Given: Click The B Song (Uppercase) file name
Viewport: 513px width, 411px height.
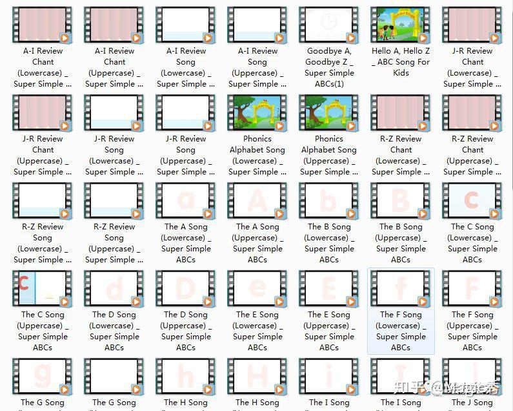Looking at the screenshot, I should pos(401,243).
